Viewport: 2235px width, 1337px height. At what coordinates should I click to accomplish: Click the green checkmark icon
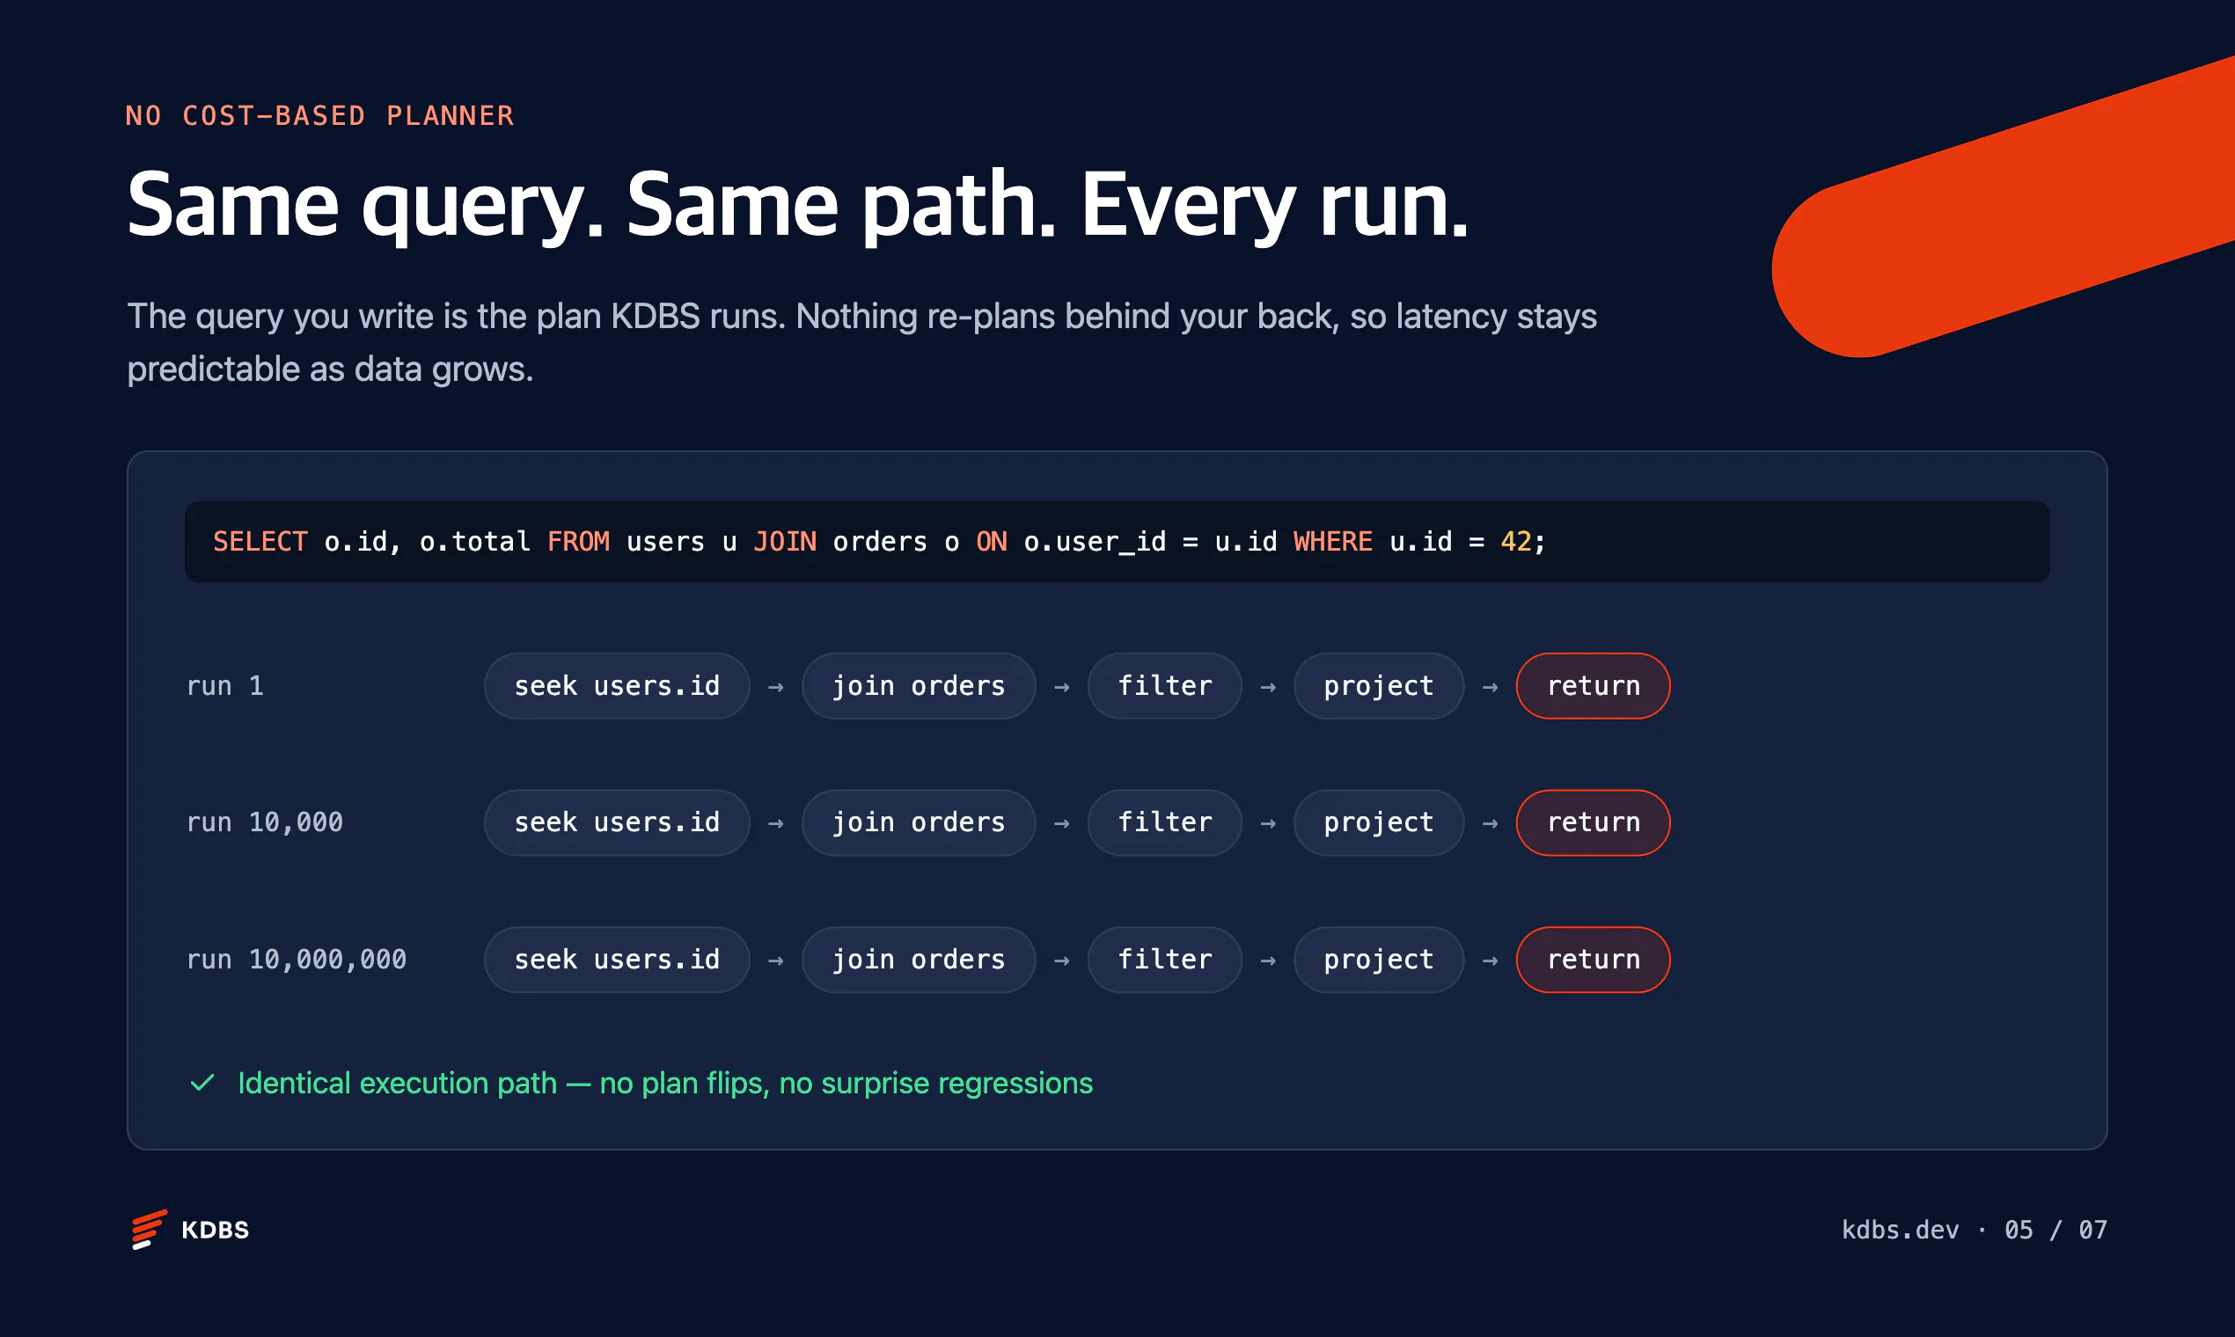point(202,1083)
